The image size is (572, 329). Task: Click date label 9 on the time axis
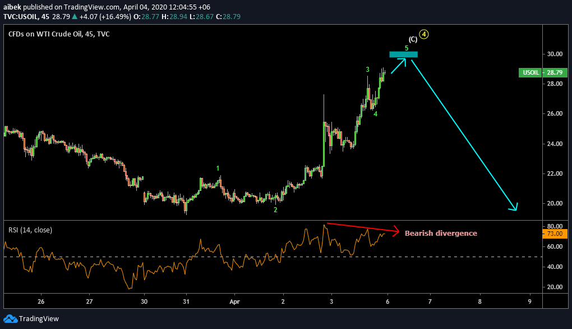pos(530,301)
